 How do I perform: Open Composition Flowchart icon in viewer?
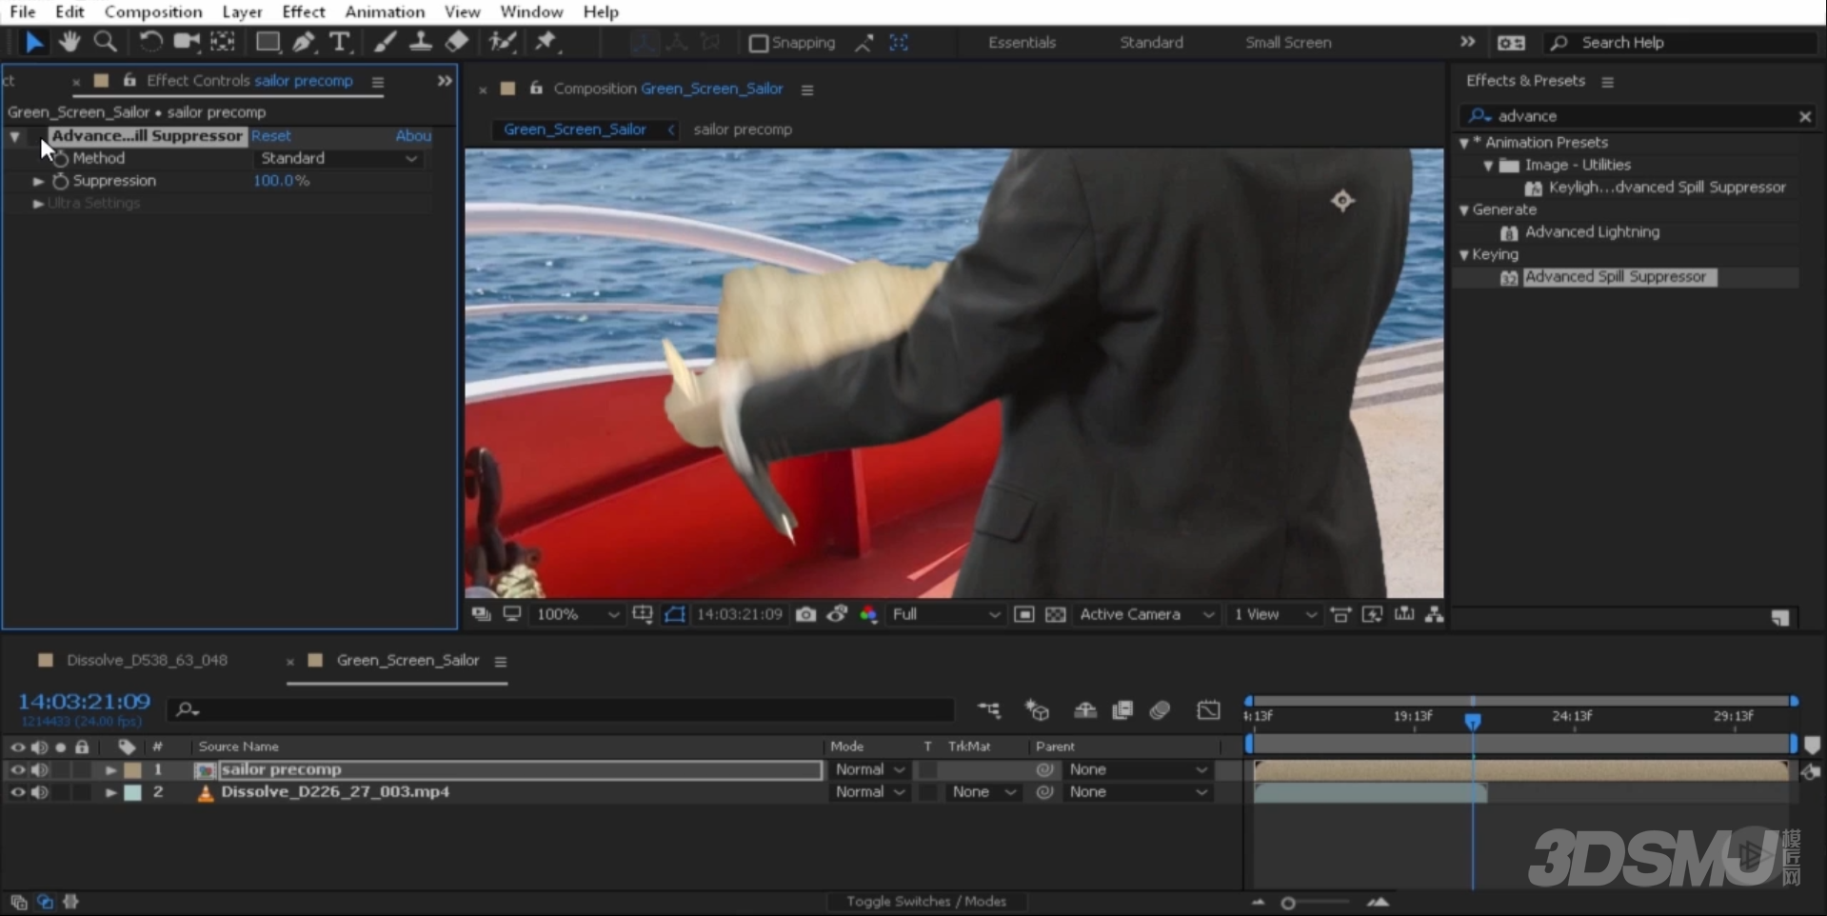pos(1435,614)
